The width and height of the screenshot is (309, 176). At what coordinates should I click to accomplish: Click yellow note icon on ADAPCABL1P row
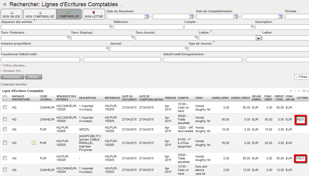coord(34,143)
